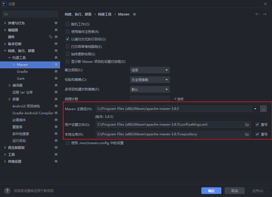Click project-level icon beside 编辑器

(56, 30)
